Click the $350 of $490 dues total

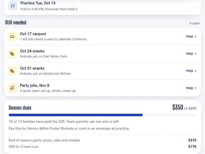[x=184, y=107]
